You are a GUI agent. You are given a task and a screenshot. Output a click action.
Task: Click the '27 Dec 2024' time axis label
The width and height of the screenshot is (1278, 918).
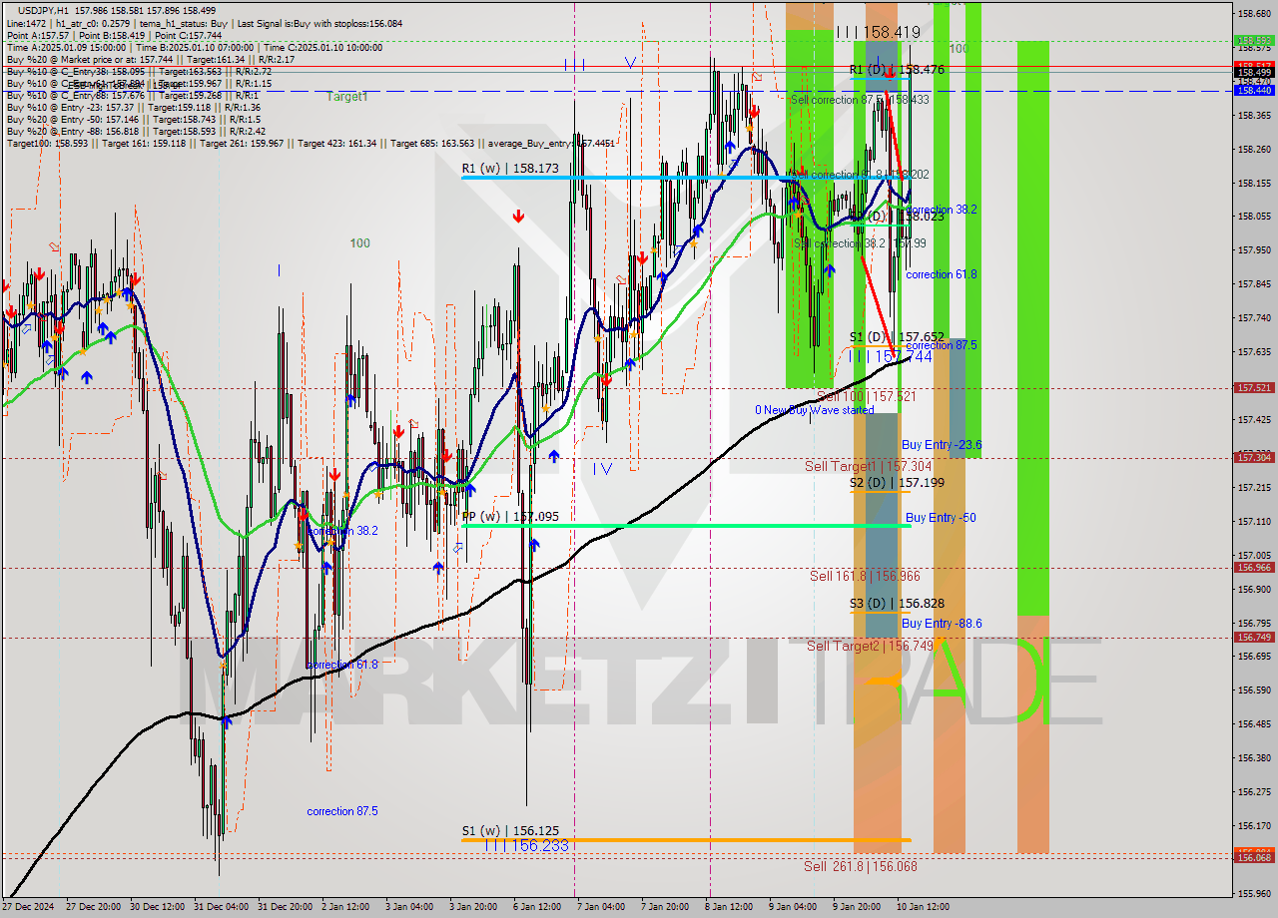click(x=29, y=907)
